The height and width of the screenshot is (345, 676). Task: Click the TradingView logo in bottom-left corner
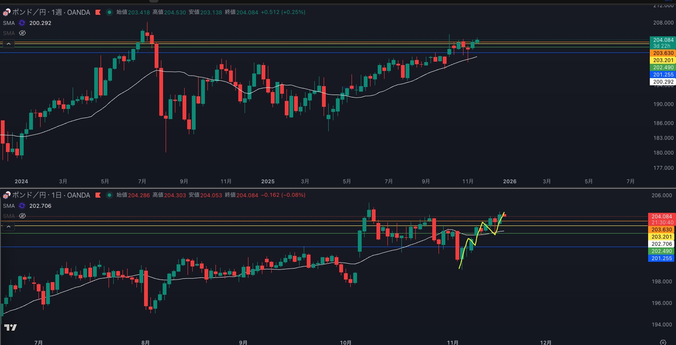11,327
